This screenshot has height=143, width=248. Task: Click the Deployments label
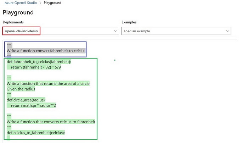pos(13,22)
